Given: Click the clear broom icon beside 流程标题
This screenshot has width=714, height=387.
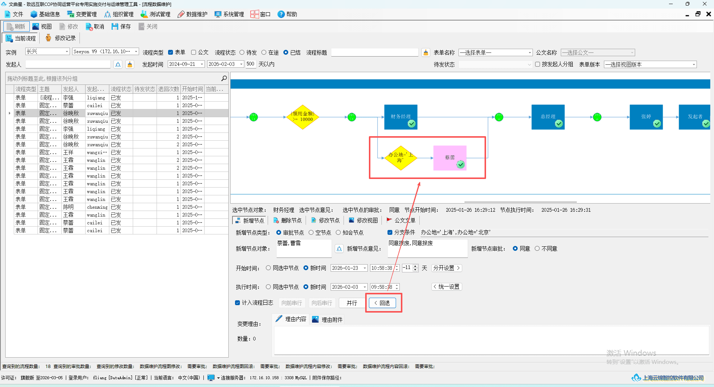Looking at the screenshot, I should [426, 52].
